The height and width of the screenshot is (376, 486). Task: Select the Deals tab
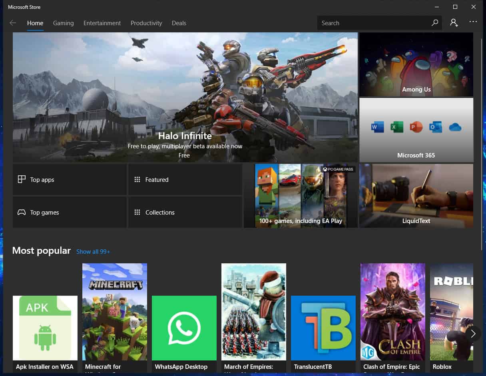pyautogui.click(x=179, y=23)
